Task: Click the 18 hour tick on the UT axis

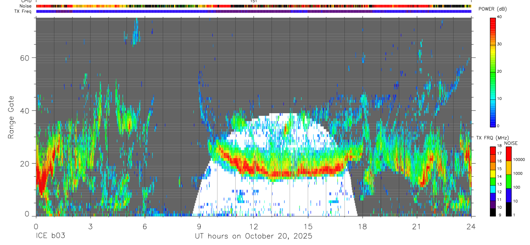Action: (363, 226)
